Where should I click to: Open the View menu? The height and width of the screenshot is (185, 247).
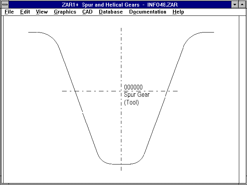[x=41, y=12]
